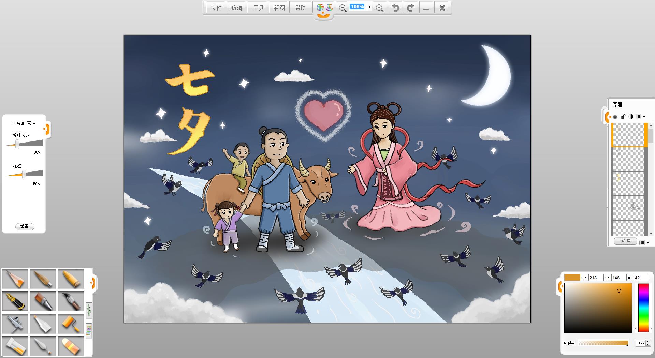
Task: Select the fountain pen nib tool
Action: coord(15,301)
